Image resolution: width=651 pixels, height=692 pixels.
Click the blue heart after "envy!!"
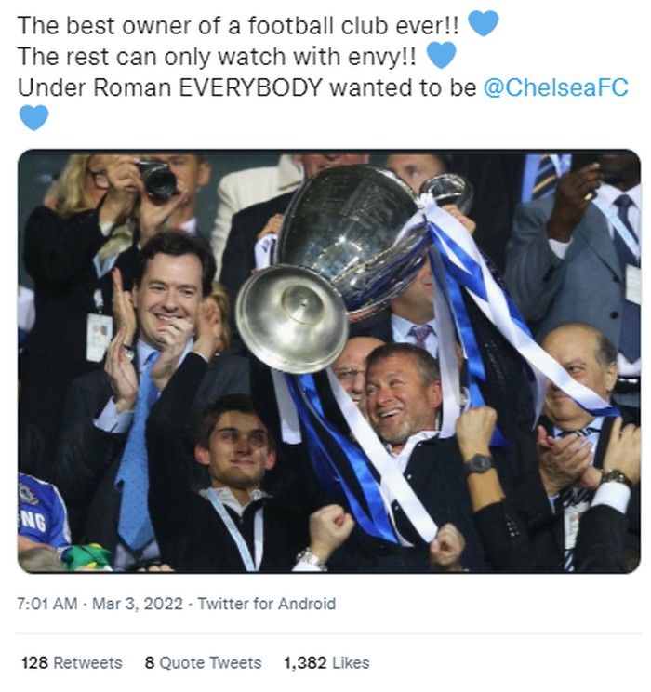pos(441,56)
